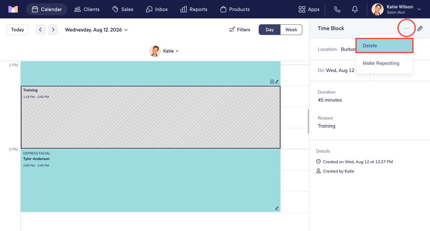
Task: Click the Wed, Aug 12 date field
Action: [x=340, y=70]
